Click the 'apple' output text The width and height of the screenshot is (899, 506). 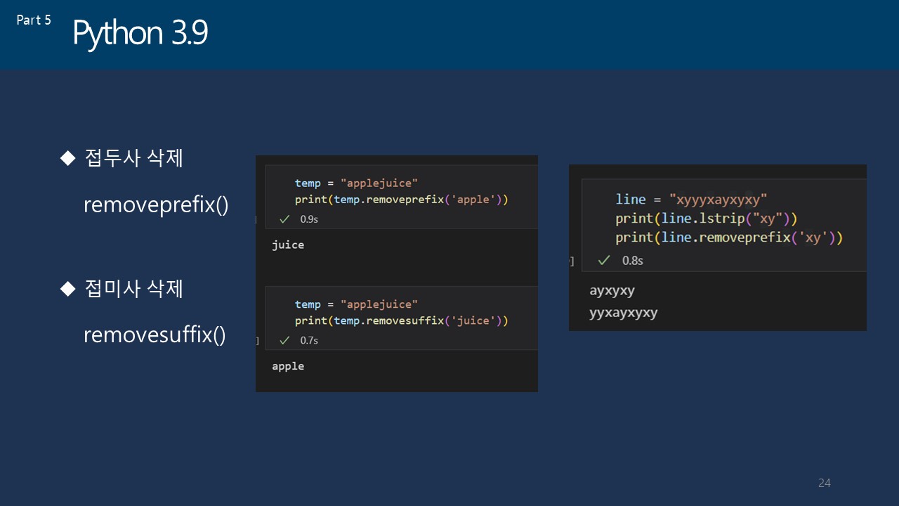(288, 366)
